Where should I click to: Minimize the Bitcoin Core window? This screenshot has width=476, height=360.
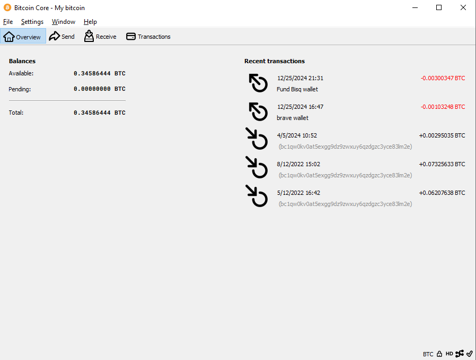415,7
